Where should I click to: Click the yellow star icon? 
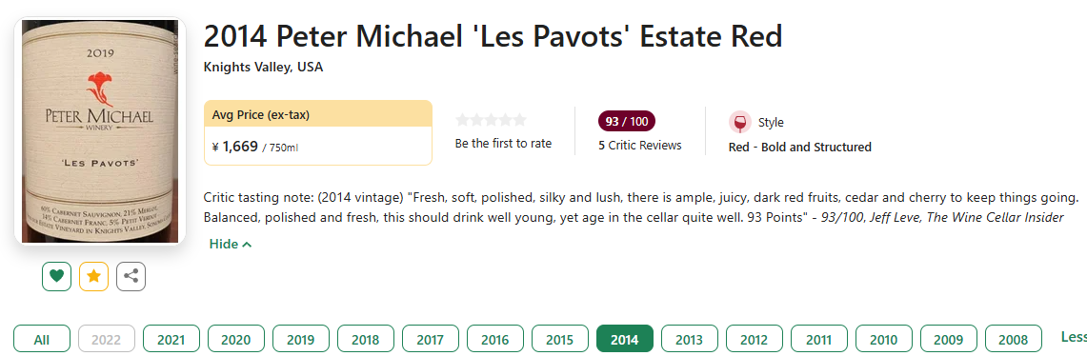click(93, 276)
